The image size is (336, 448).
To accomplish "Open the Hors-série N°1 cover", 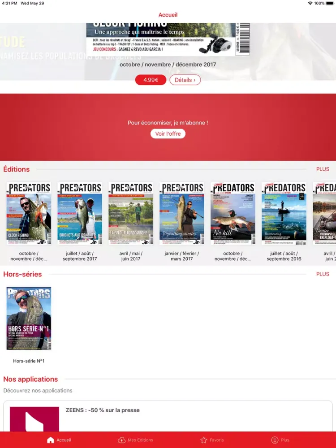I will (x=29, y=318).
